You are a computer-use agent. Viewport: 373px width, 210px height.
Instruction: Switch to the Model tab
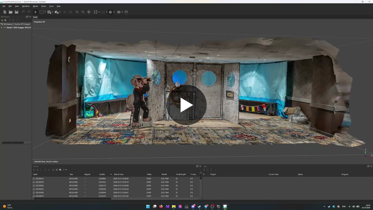pyautogui.click(x=35, y=17)
